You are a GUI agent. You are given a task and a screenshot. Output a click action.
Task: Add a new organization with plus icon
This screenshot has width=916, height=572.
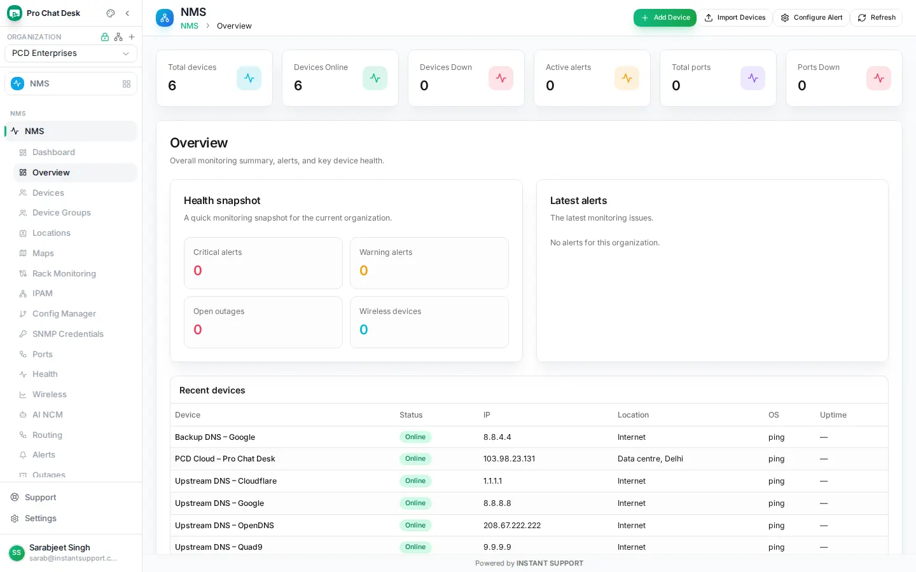click(x=132, y=37)
